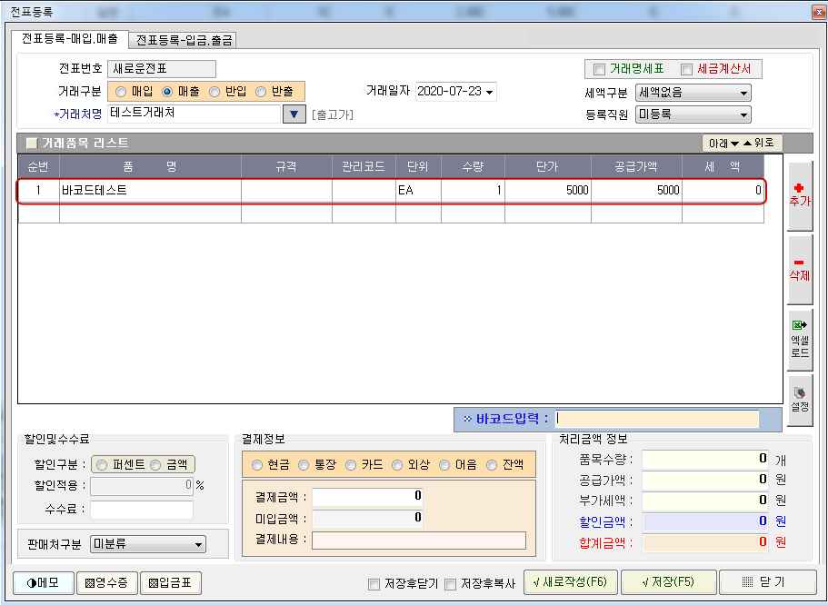Screen dimensions: 828x605
Task: Click the 미입금액 field
Action: tap(367, 518)
